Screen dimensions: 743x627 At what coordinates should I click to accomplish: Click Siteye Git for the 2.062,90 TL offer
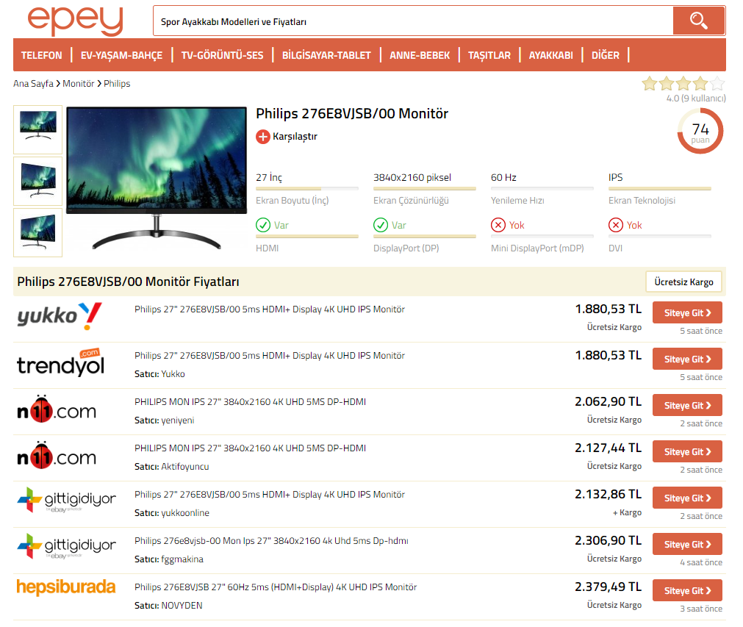[687, 406]
